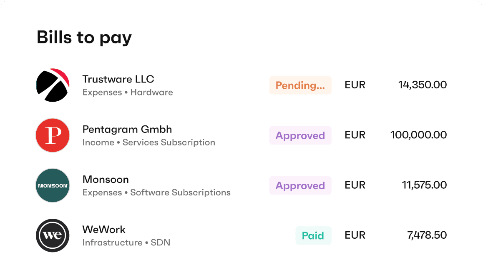Select the teal Monsoon logo icon

tap(53, 185)
